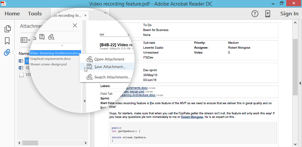The width and height of the screenshot is (302, 147).
Task: Click the 'Sub-task' type text
Action: click(x=149, y=42)
